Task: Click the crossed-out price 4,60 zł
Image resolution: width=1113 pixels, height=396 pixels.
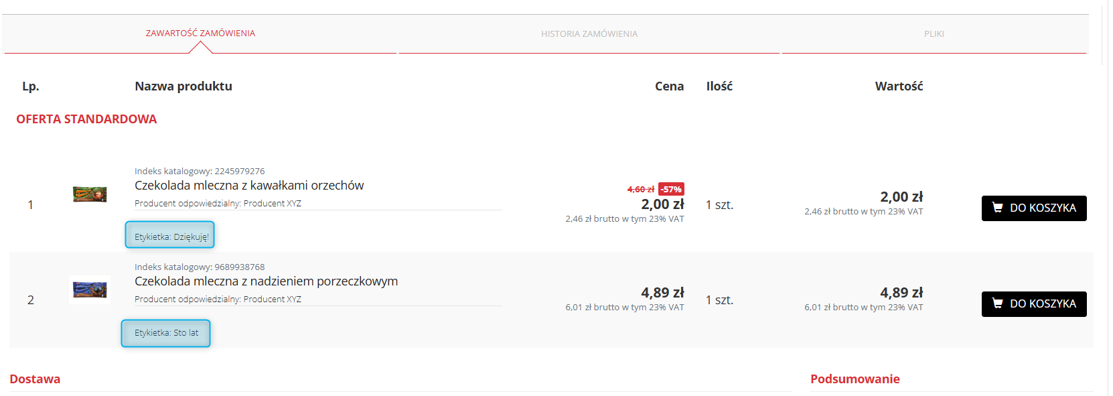Action: [641, 190]
